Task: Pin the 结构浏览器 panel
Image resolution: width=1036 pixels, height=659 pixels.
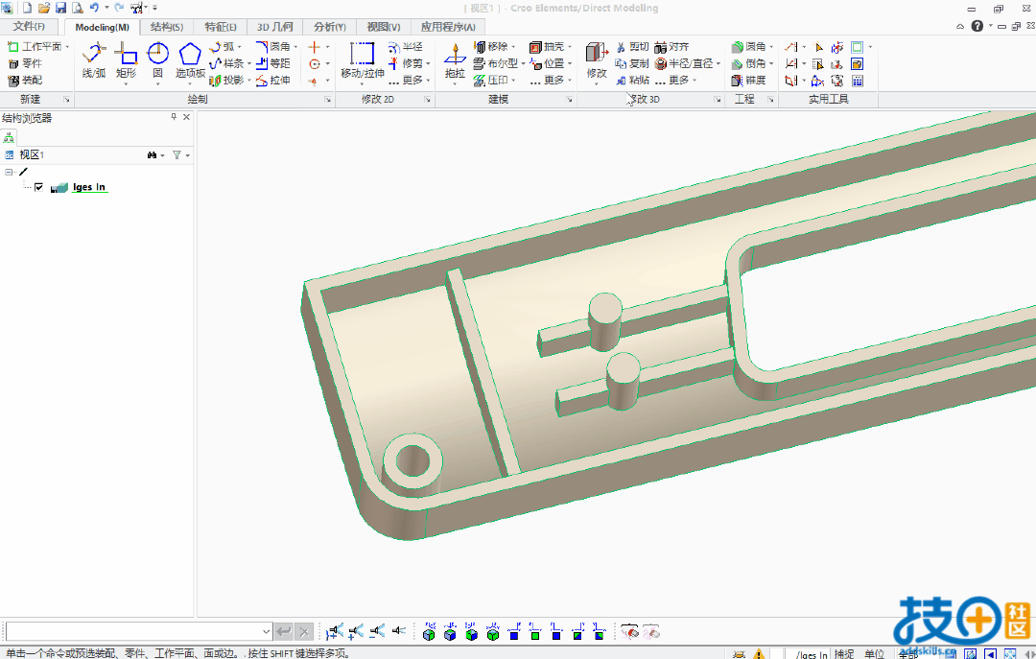Action: [x=174, y=117]
